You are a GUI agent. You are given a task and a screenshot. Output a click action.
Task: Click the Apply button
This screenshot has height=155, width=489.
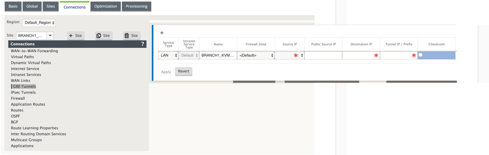(x=166, y=72)
